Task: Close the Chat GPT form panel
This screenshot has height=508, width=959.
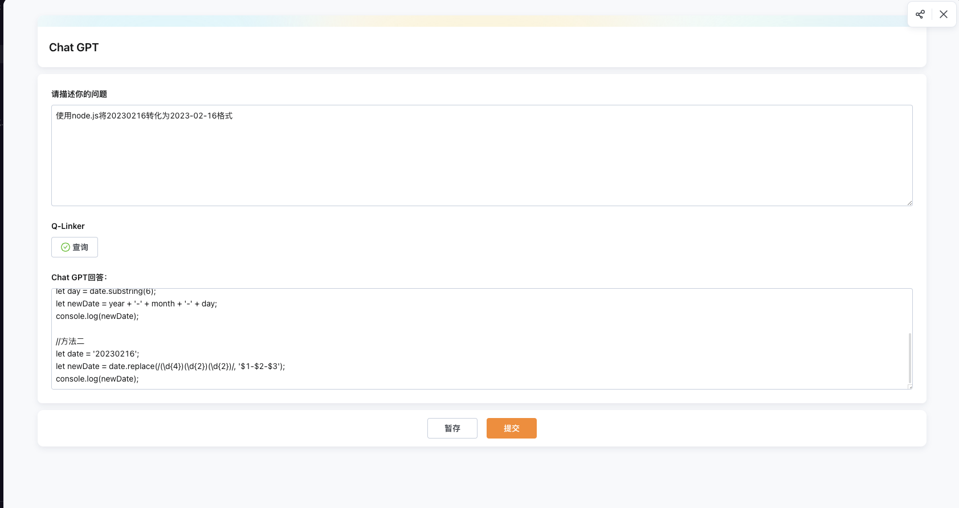Action: tap(944, 14)
